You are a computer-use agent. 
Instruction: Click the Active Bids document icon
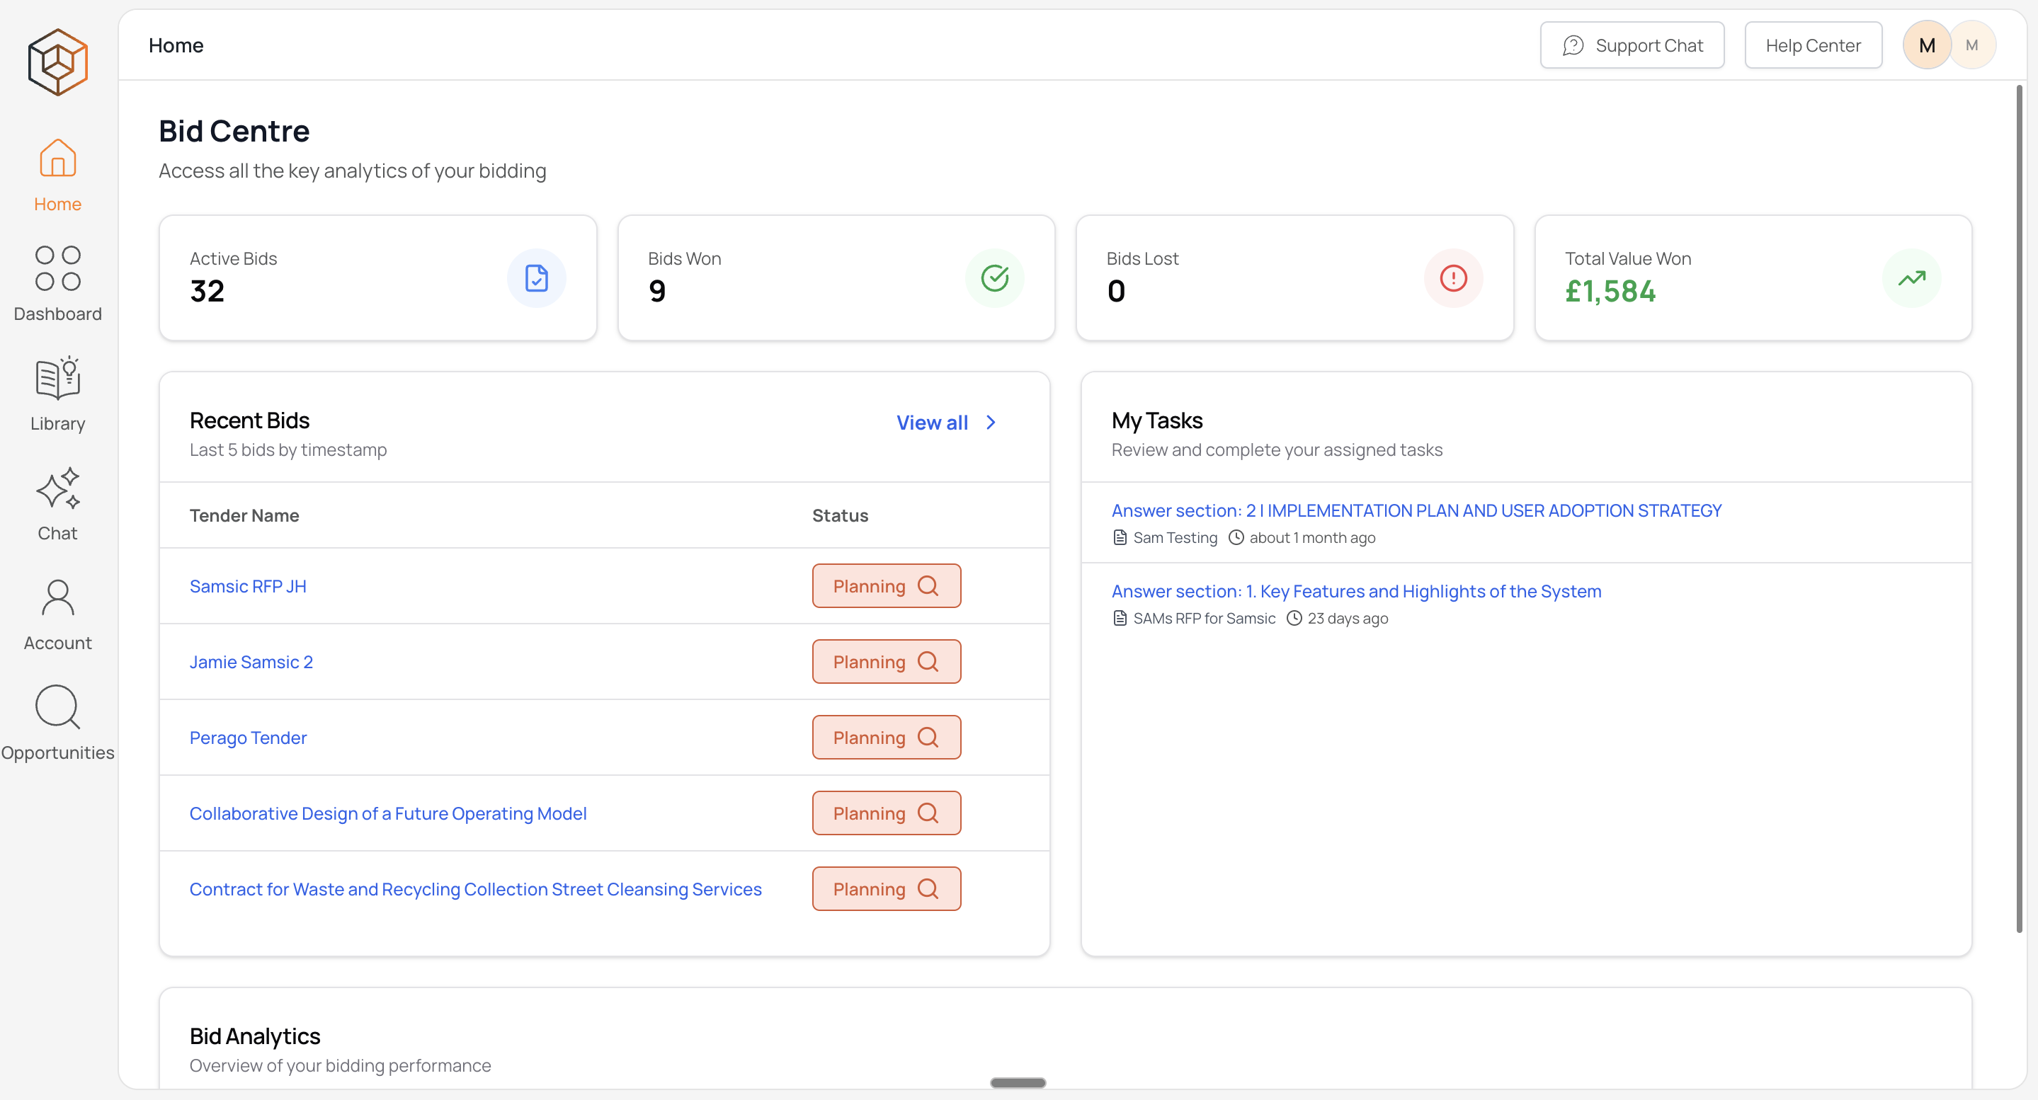(x=536, y=278)
